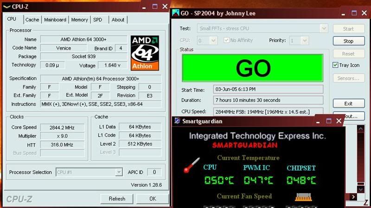Click the CPU temperature reading 050°C

[219, 180]
